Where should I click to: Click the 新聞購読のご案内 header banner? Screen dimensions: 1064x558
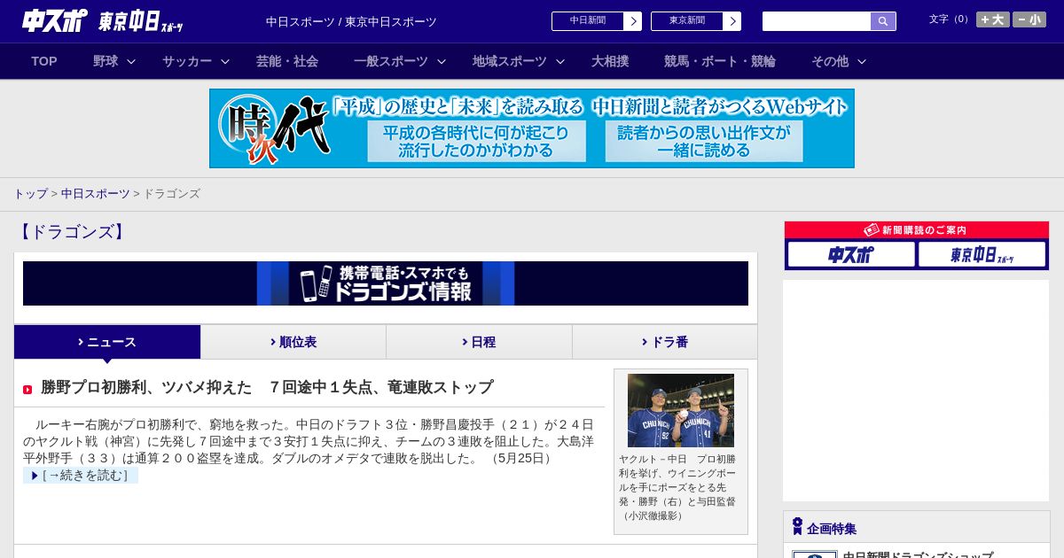pyautogui.click(x=917, y=230)
